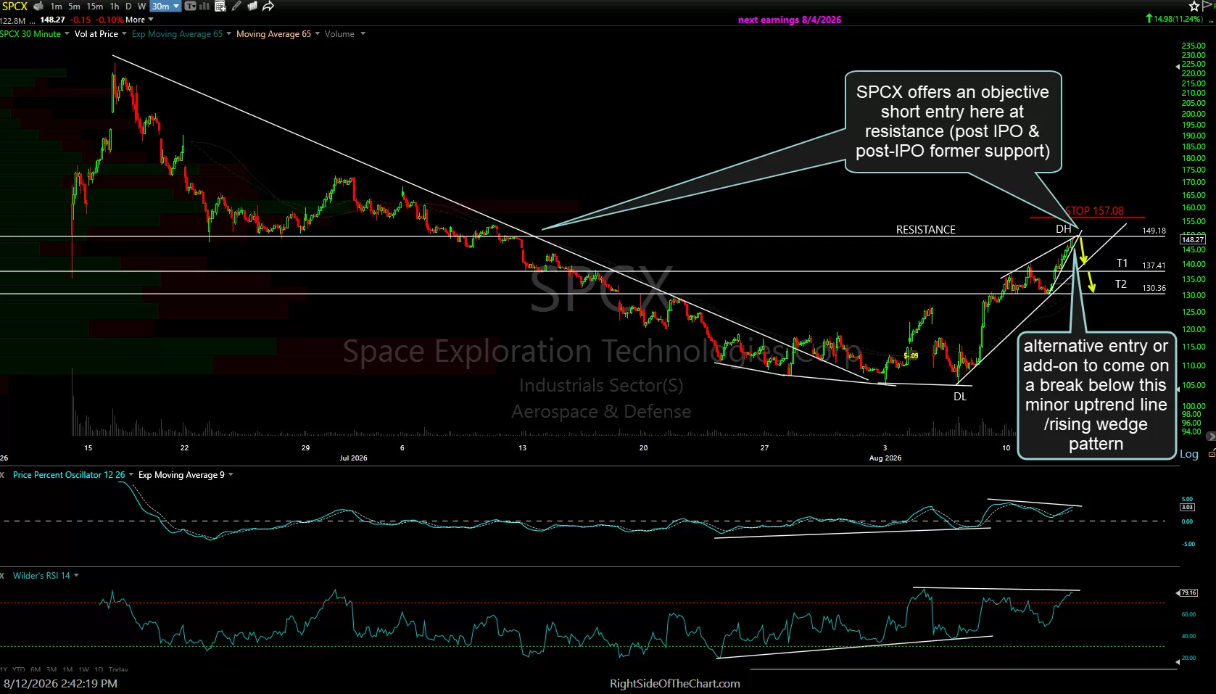Image resolution: width=1216 pixels, height=694 pixels.
Task: Click the 130.36 T2 price label
Action: coord(1154,288)
